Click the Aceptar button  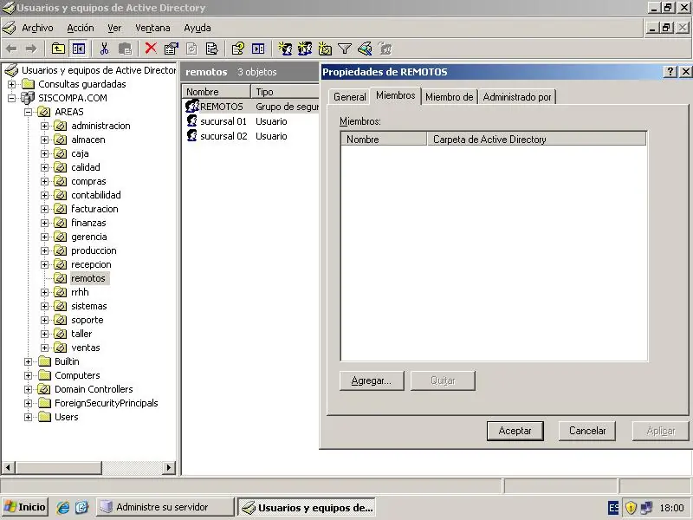pos(515,431)
